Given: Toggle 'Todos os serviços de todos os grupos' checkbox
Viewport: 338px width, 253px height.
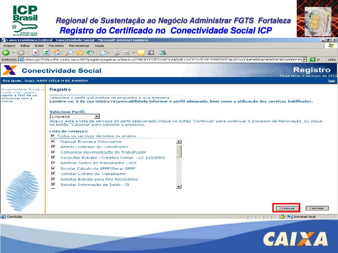Looking at the screenshot, I should (53, 136).
